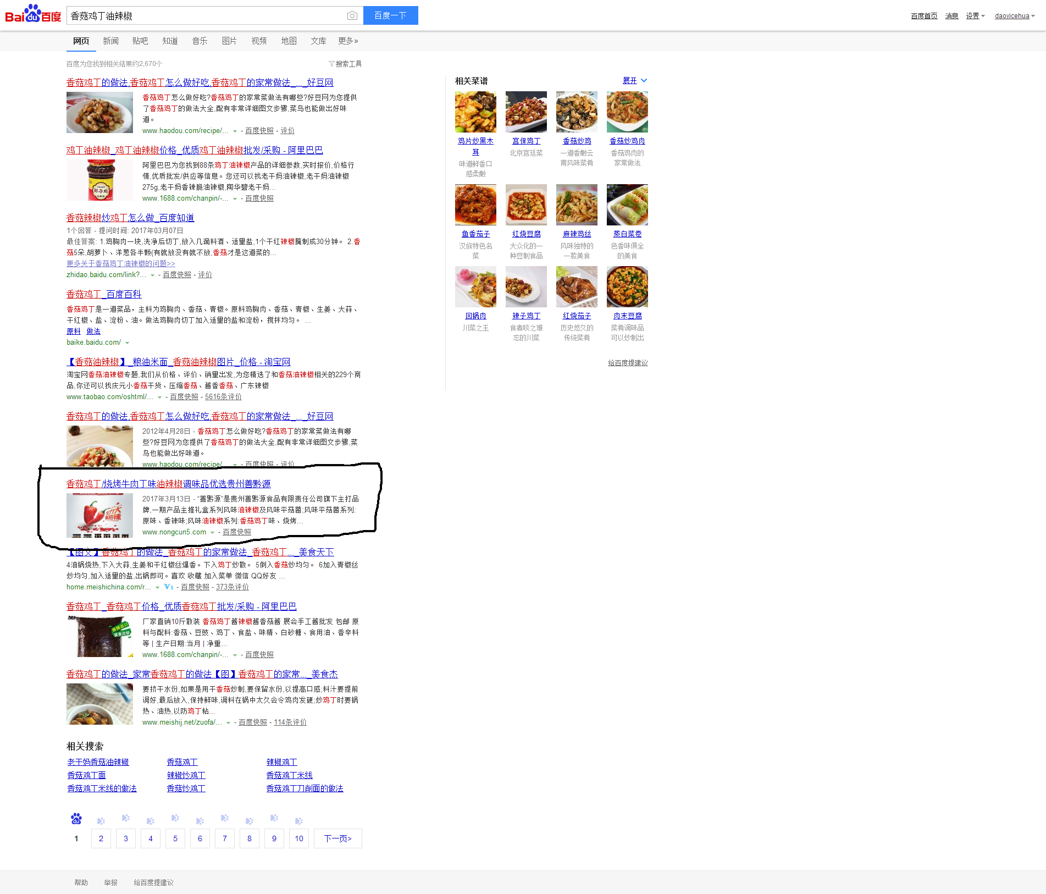This screenshot has height=894, width=1046.
Task: Open 回锅肉 recipe image
Action: [x=475, y=286]
